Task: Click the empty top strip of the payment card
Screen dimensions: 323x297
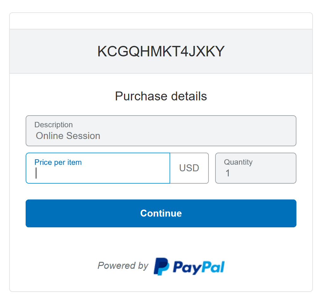Action: click(161, 20)
